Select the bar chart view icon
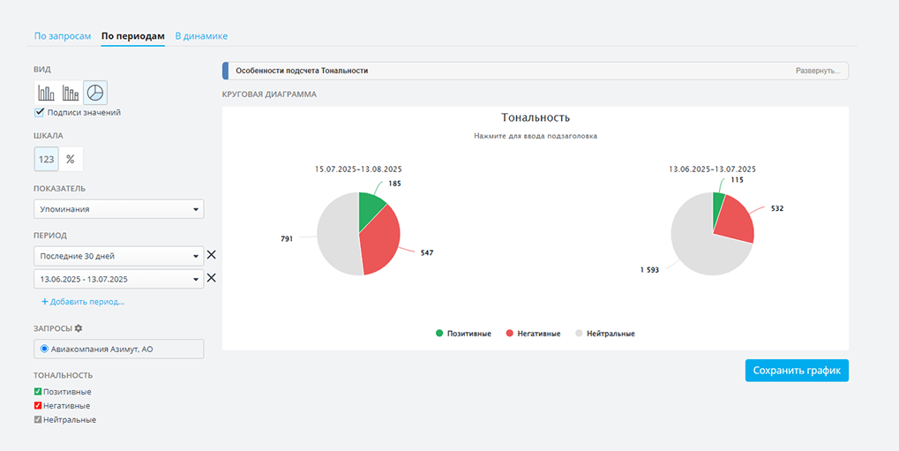The image size is (899, 451). pos(46,92)
